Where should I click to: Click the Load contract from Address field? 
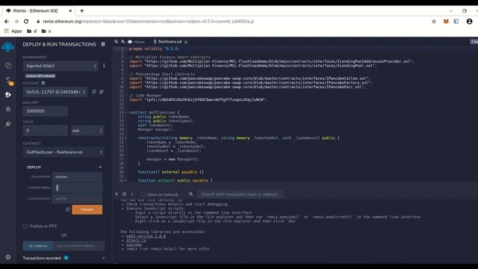point(78,246)
